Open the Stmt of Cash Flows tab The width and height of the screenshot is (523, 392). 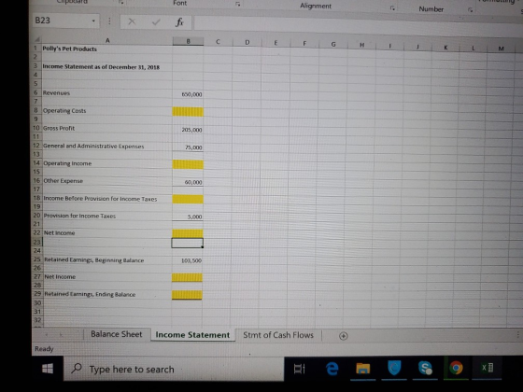[x=278, y=335]
